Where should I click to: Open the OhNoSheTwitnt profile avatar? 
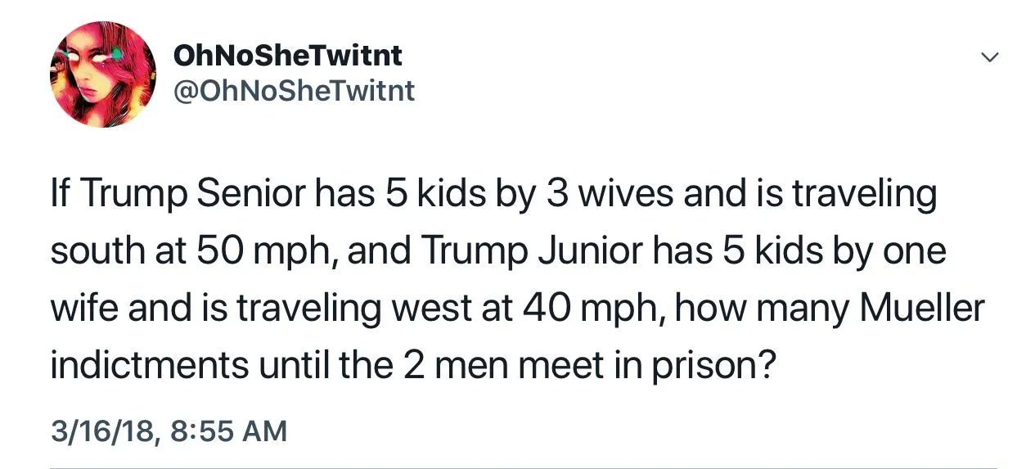(x=103, y=74)
